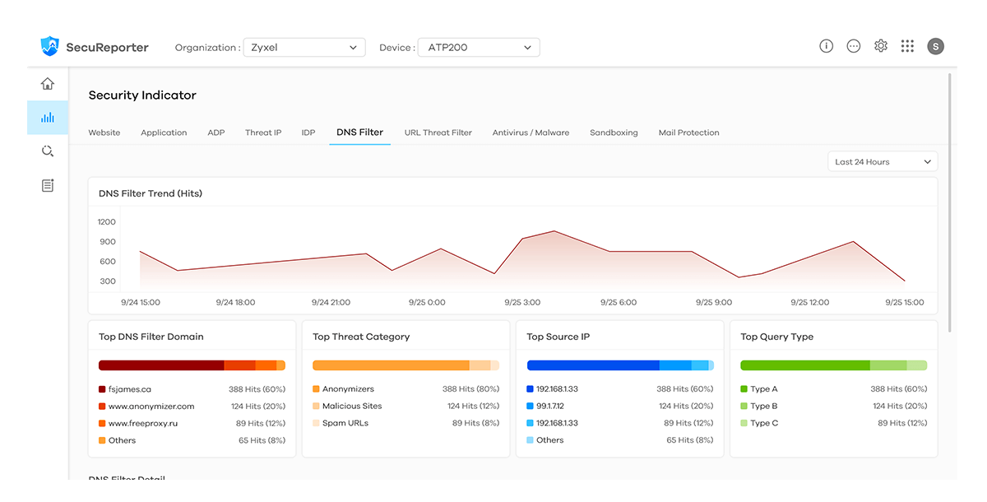Click the dark red segment of domain bar
The width and height of the screenshot is (987, 502).
pos(161,365)
